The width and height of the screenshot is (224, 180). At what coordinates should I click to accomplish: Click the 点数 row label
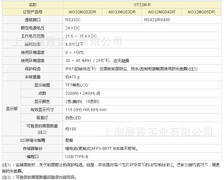[x=42, y=93]
